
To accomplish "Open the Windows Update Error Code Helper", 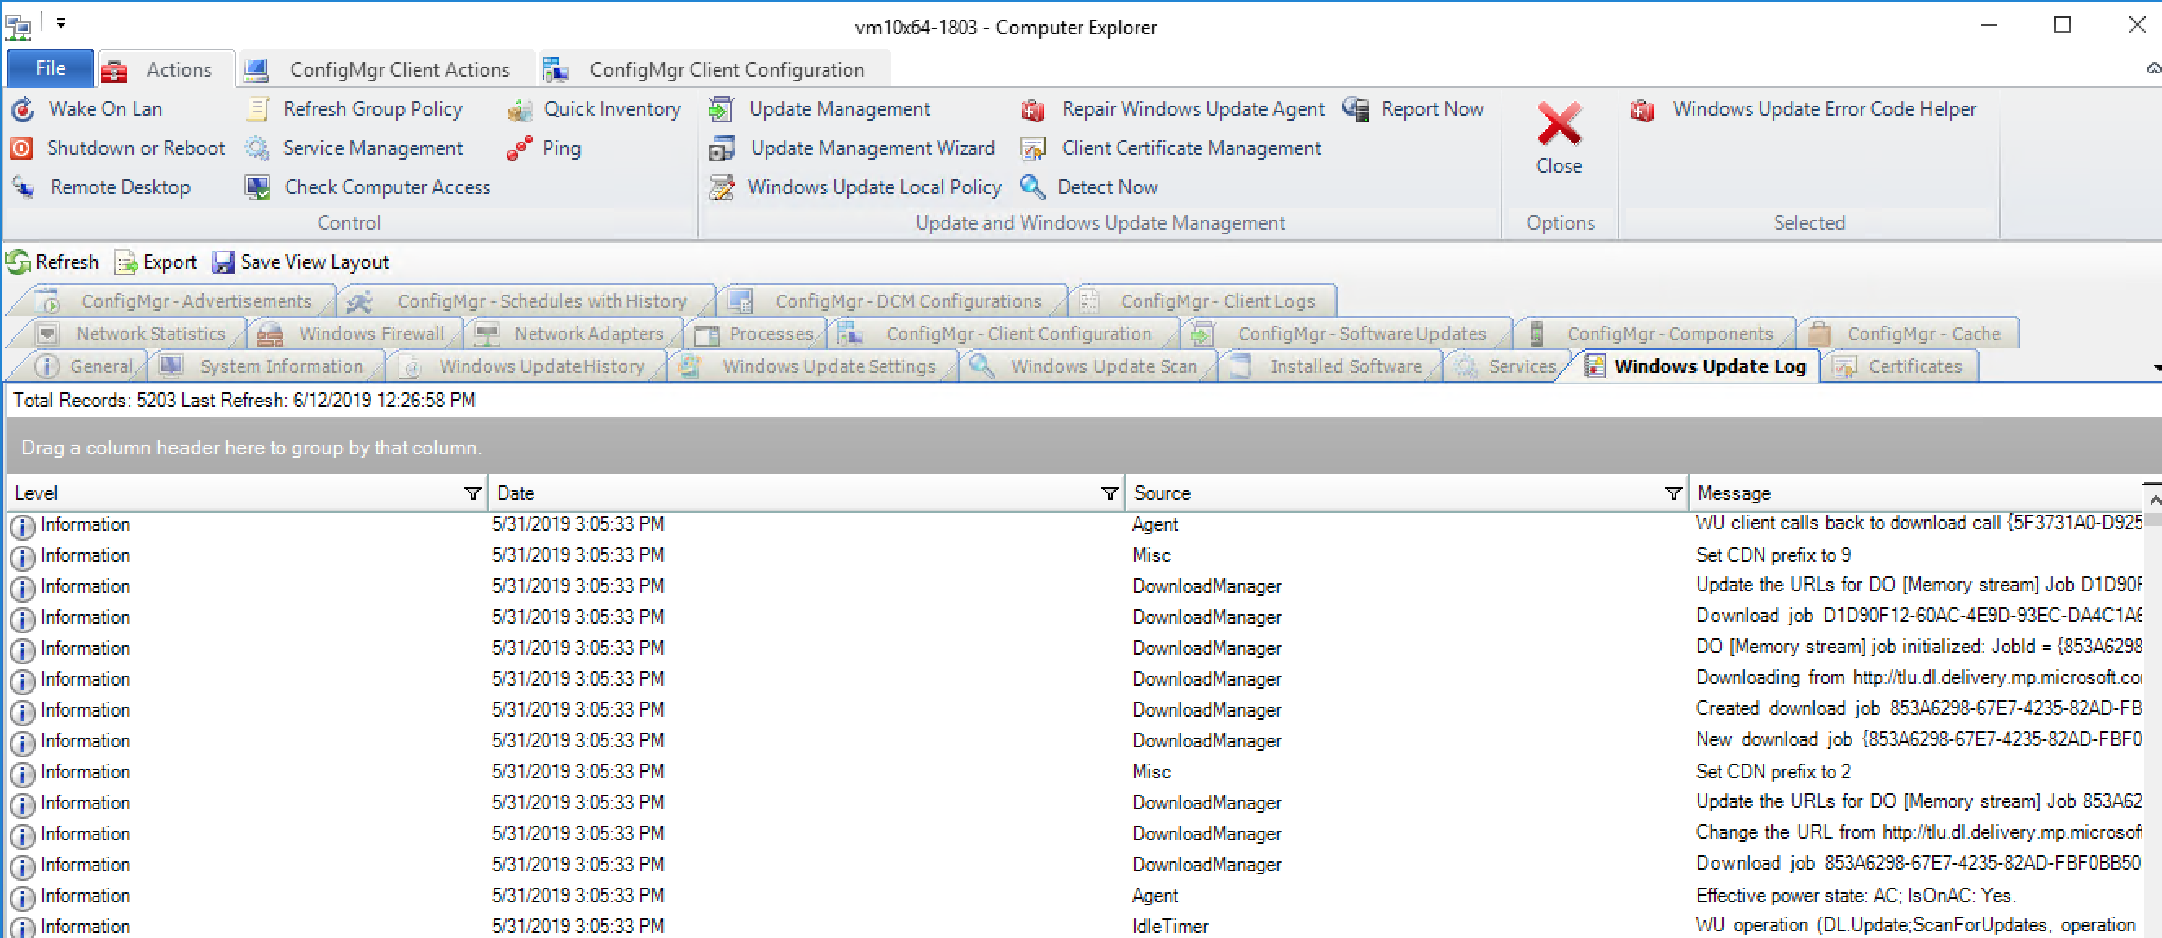I will (1823, 108).
